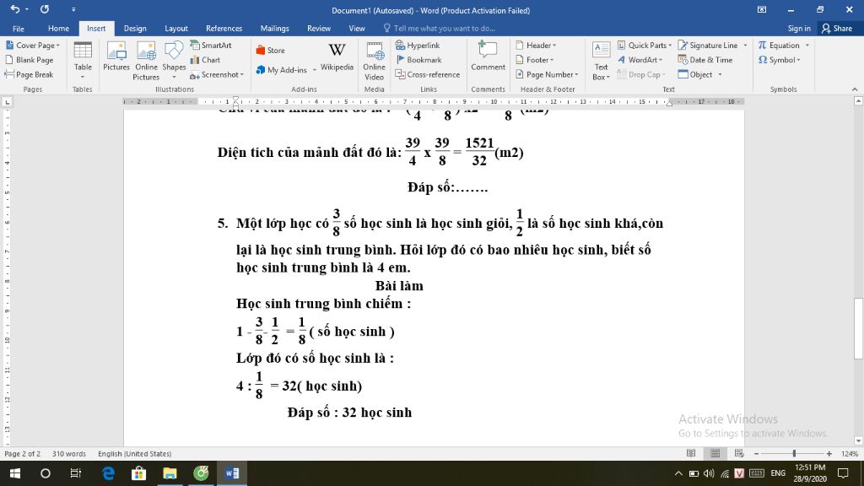Open the WordArt gallery
The image size is (864, 486).
(640, 60)
